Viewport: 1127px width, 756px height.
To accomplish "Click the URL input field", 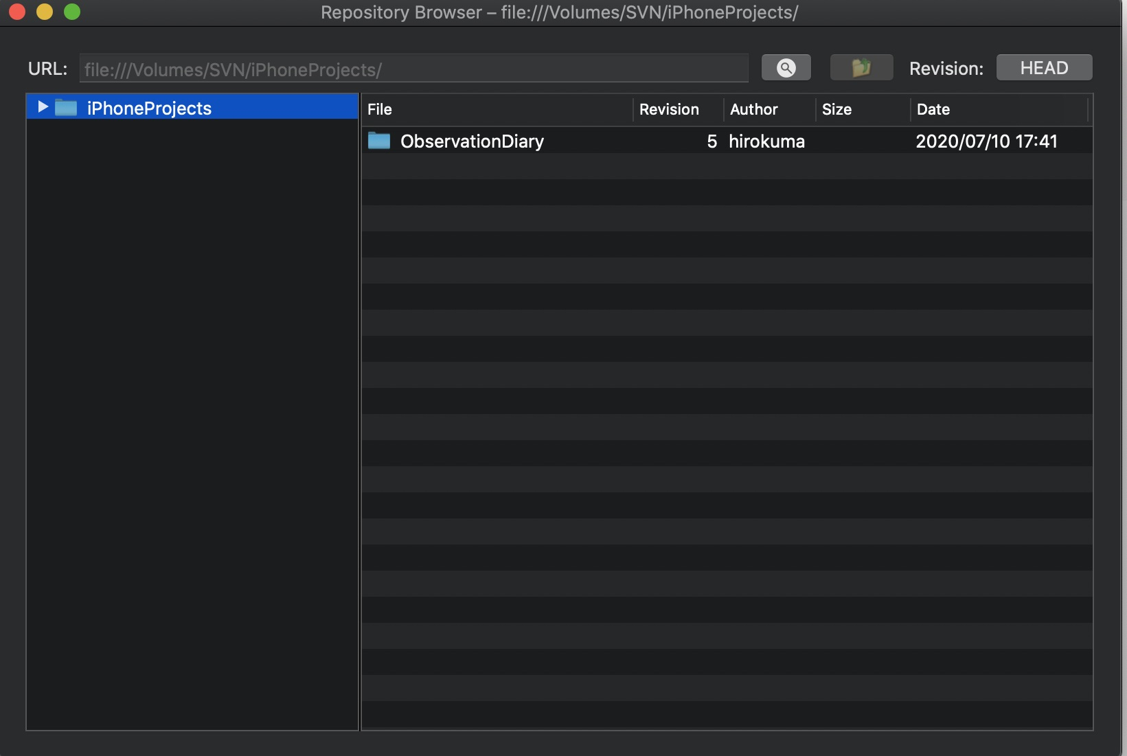I will 414,68.
